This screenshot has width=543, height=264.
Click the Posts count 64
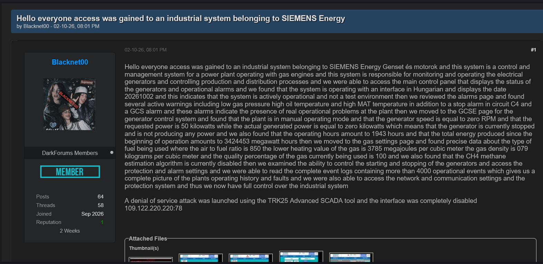tap(100, 197)
